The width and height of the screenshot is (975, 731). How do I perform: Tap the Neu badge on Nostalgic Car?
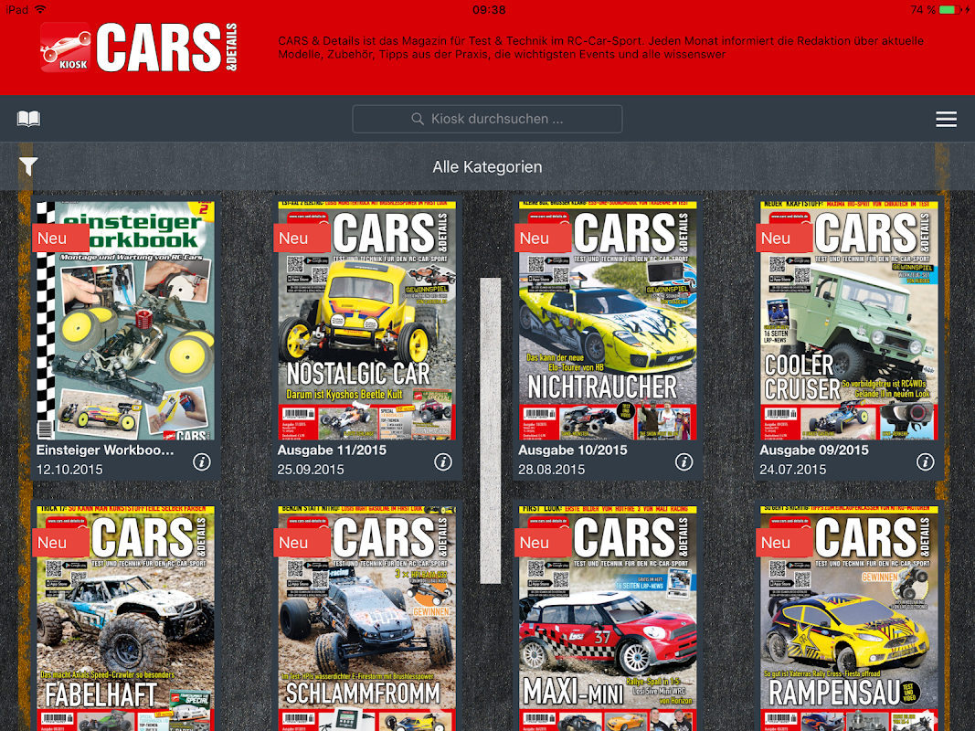(301, 238)
